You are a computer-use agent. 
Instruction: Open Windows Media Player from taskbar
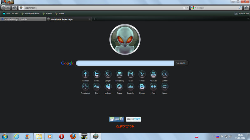pyautogui.click(x=50, y=137)
